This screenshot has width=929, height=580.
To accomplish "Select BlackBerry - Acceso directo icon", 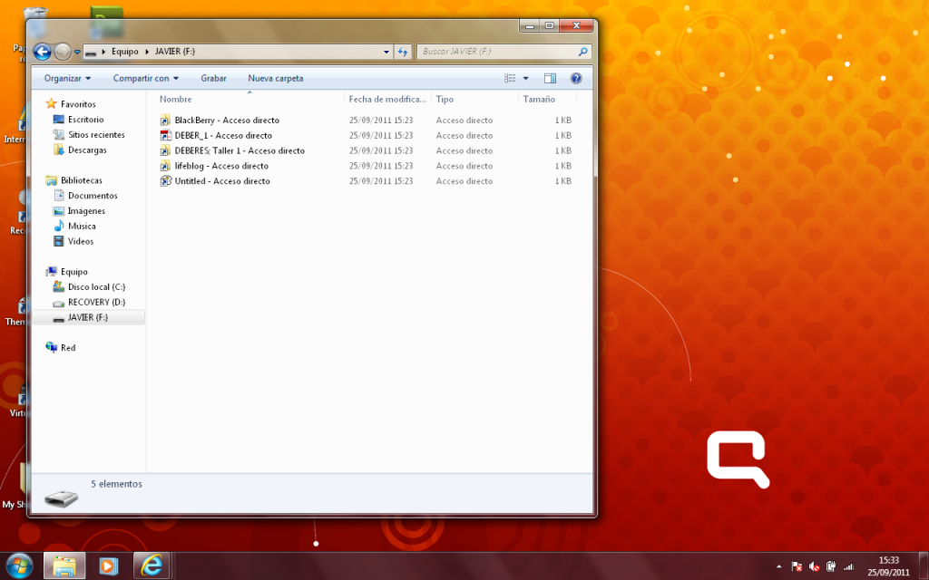I will [x=165, y=121].
